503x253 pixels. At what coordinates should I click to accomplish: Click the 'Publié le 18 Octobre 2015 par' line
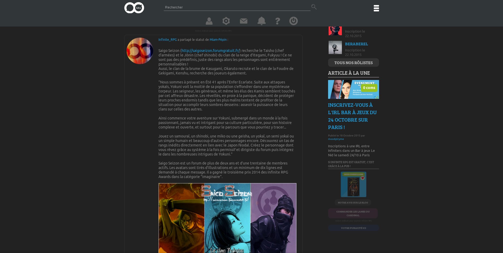click(x=346, y=136)
